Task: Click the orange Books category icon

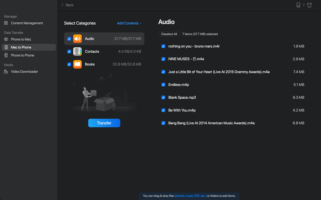Action: point(77,64)
